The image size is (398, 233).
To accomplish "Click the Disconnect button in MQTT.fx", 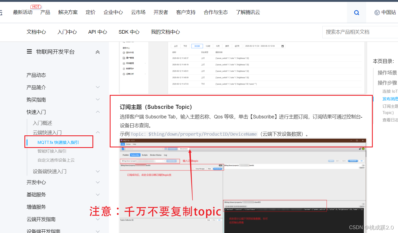I will pyautogui.click(x=184, y=148).
